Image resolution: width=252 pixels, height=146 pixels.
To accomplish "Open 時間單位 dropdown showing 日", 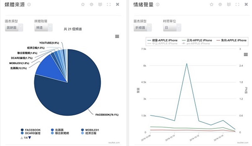I will 172,28.
